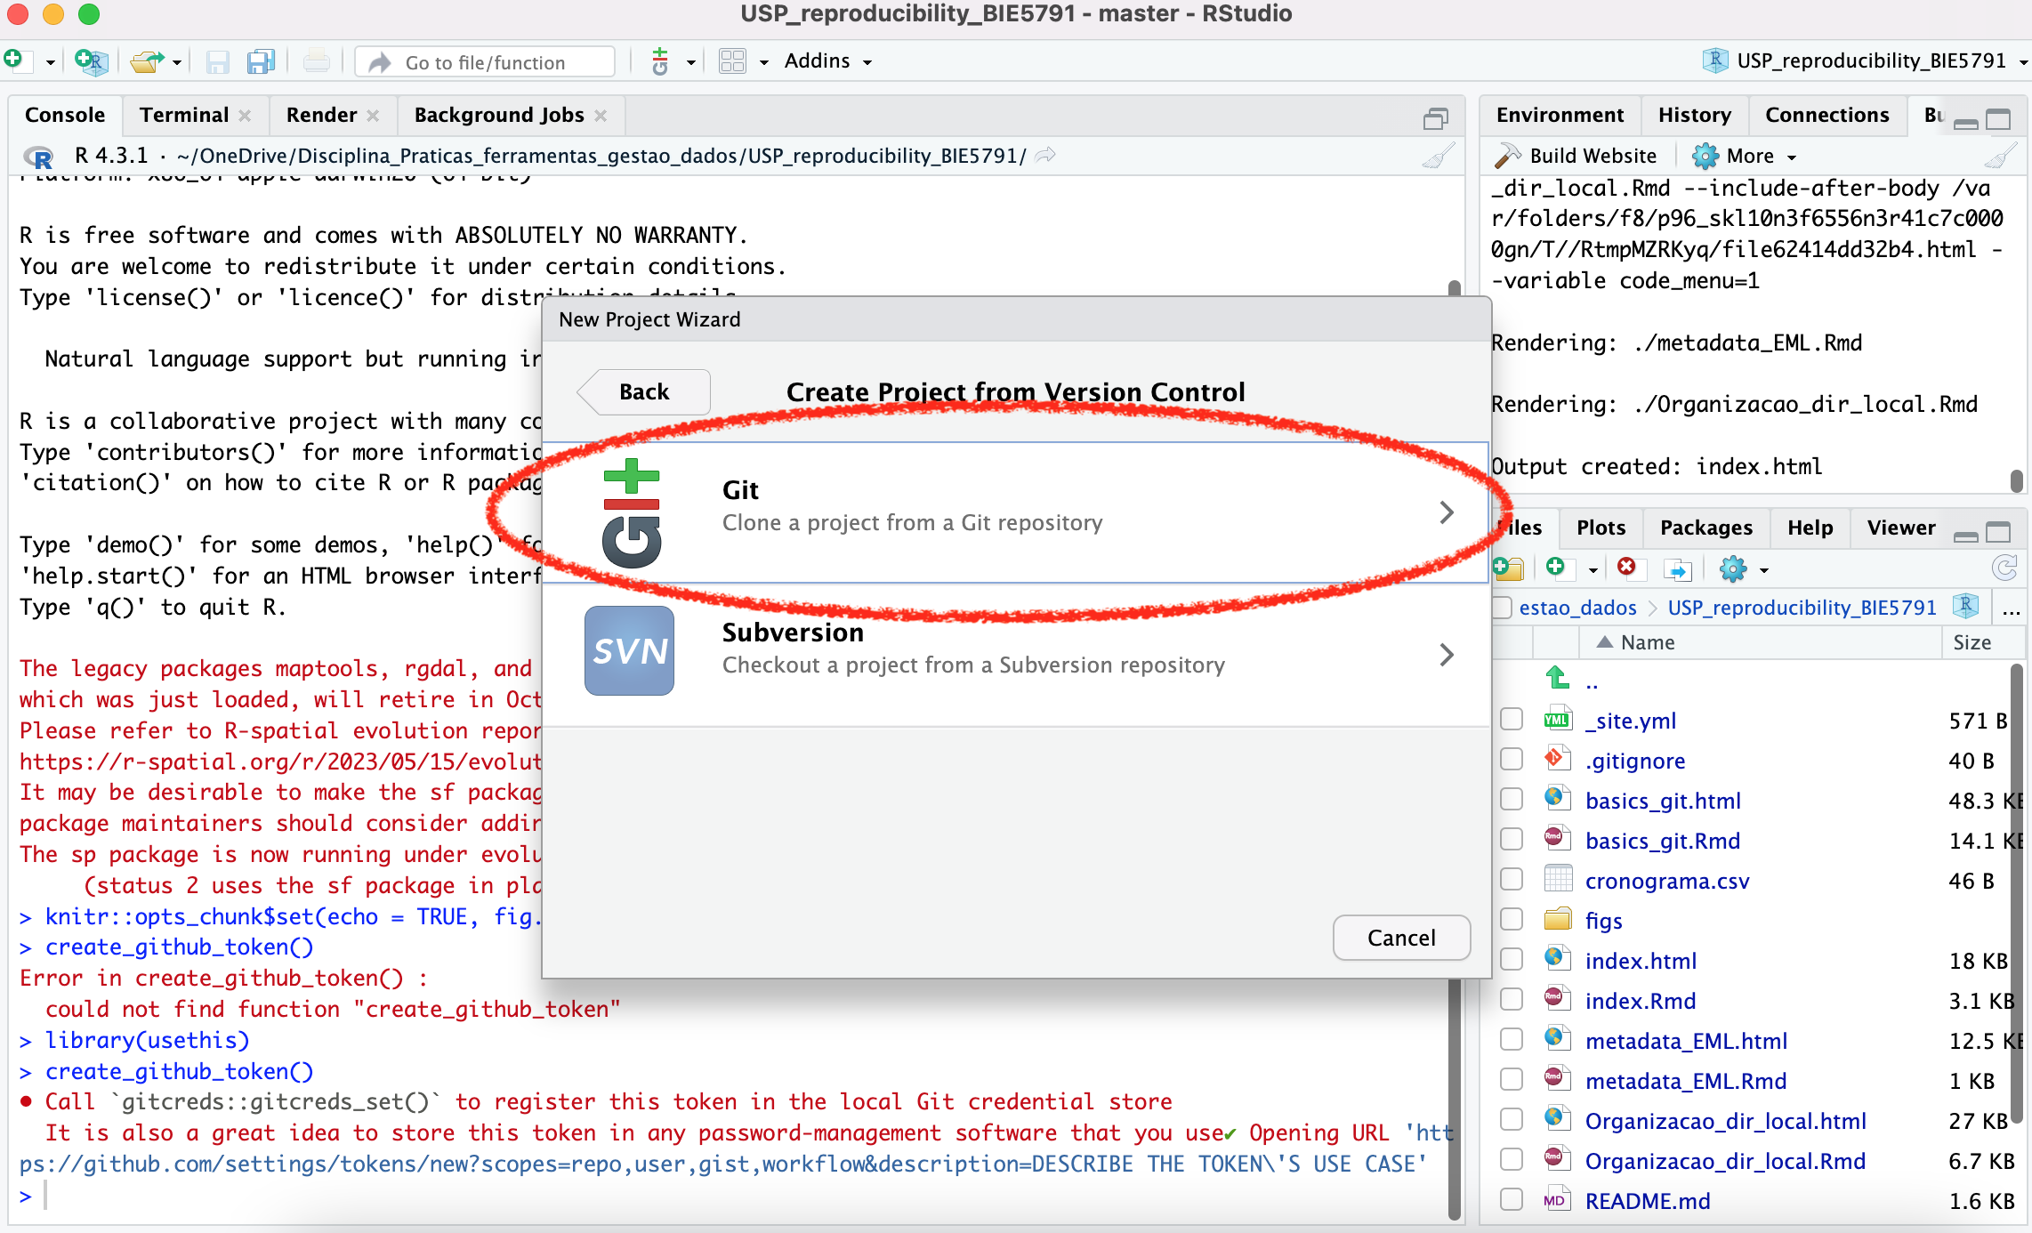Click the Save document icon
The image size is (2032, 1233).
(218, 61)
